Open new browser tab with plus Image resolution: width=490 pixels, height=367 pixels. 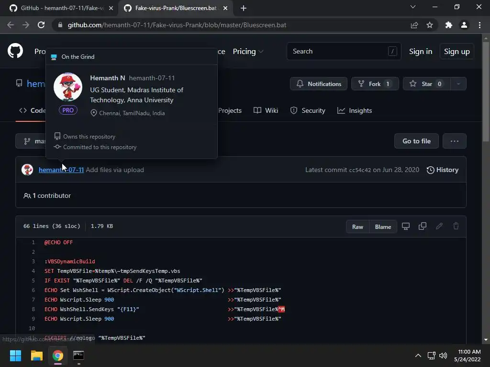coord(244,8)
